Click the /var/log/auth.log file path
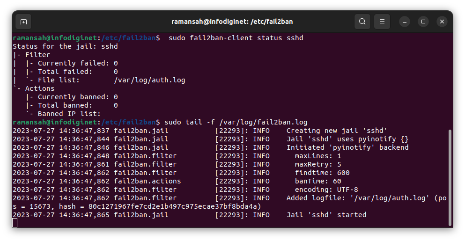Image resolution: width=465 pixels, height=241 pixels. pos(149,80)
